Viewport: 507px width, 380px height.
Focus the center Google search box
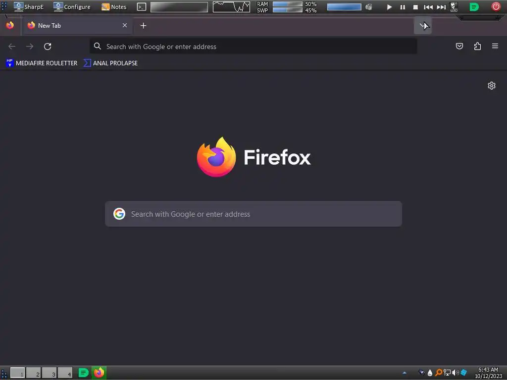[x=253, y=214]
